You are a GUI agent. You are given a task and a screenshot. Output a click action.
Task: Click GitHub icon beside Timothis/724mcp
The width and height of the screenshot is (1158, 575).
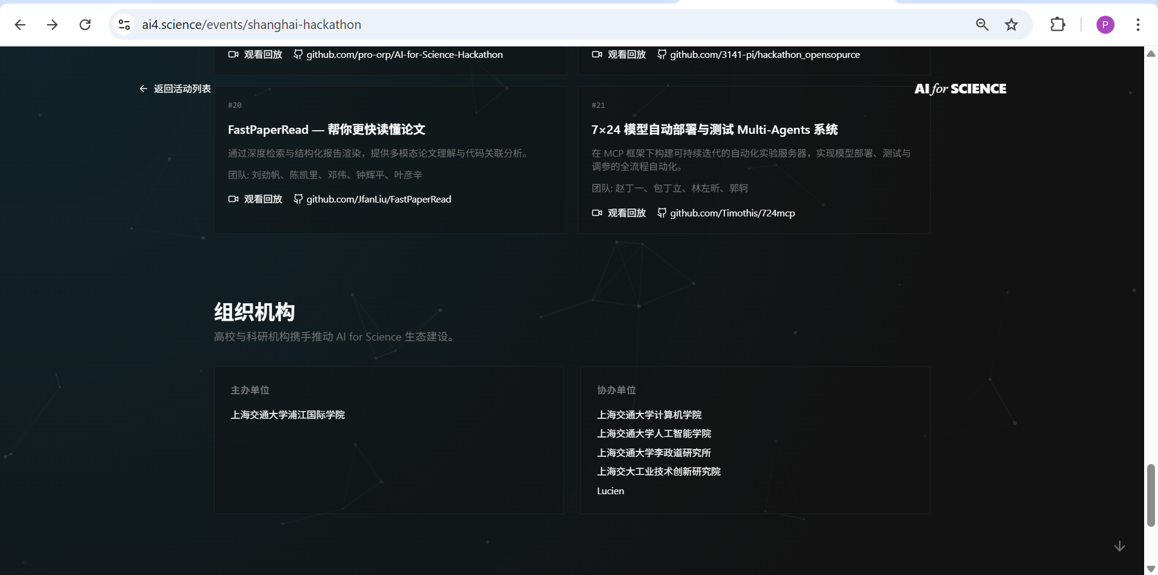[662, 213]
